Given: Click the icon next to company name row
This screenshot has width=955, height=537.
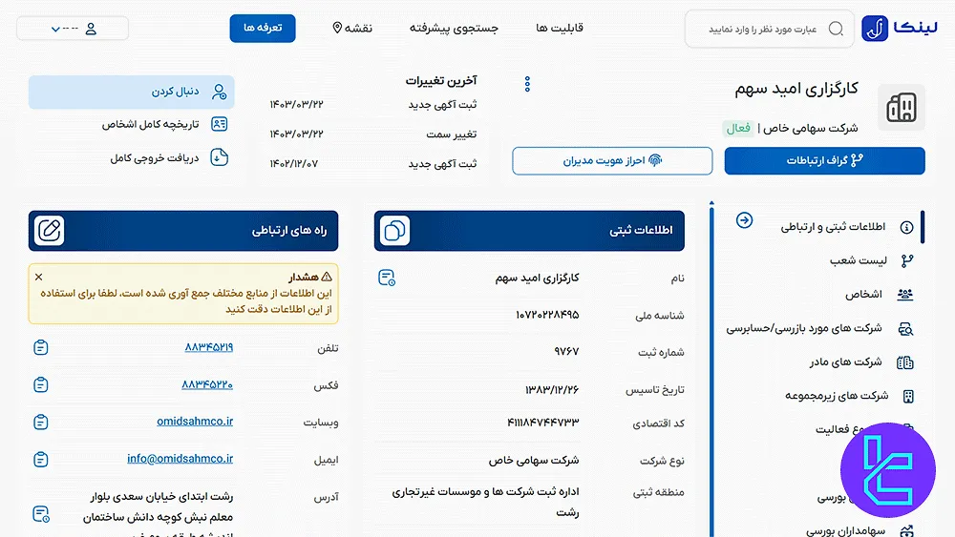Looking at the screenshot, I should (387, 278).
